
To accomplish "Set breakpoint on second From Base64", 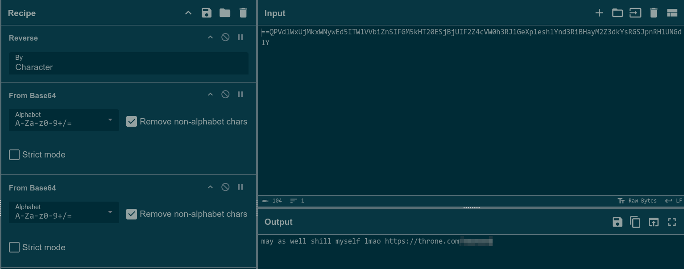I will click(240, 187).
